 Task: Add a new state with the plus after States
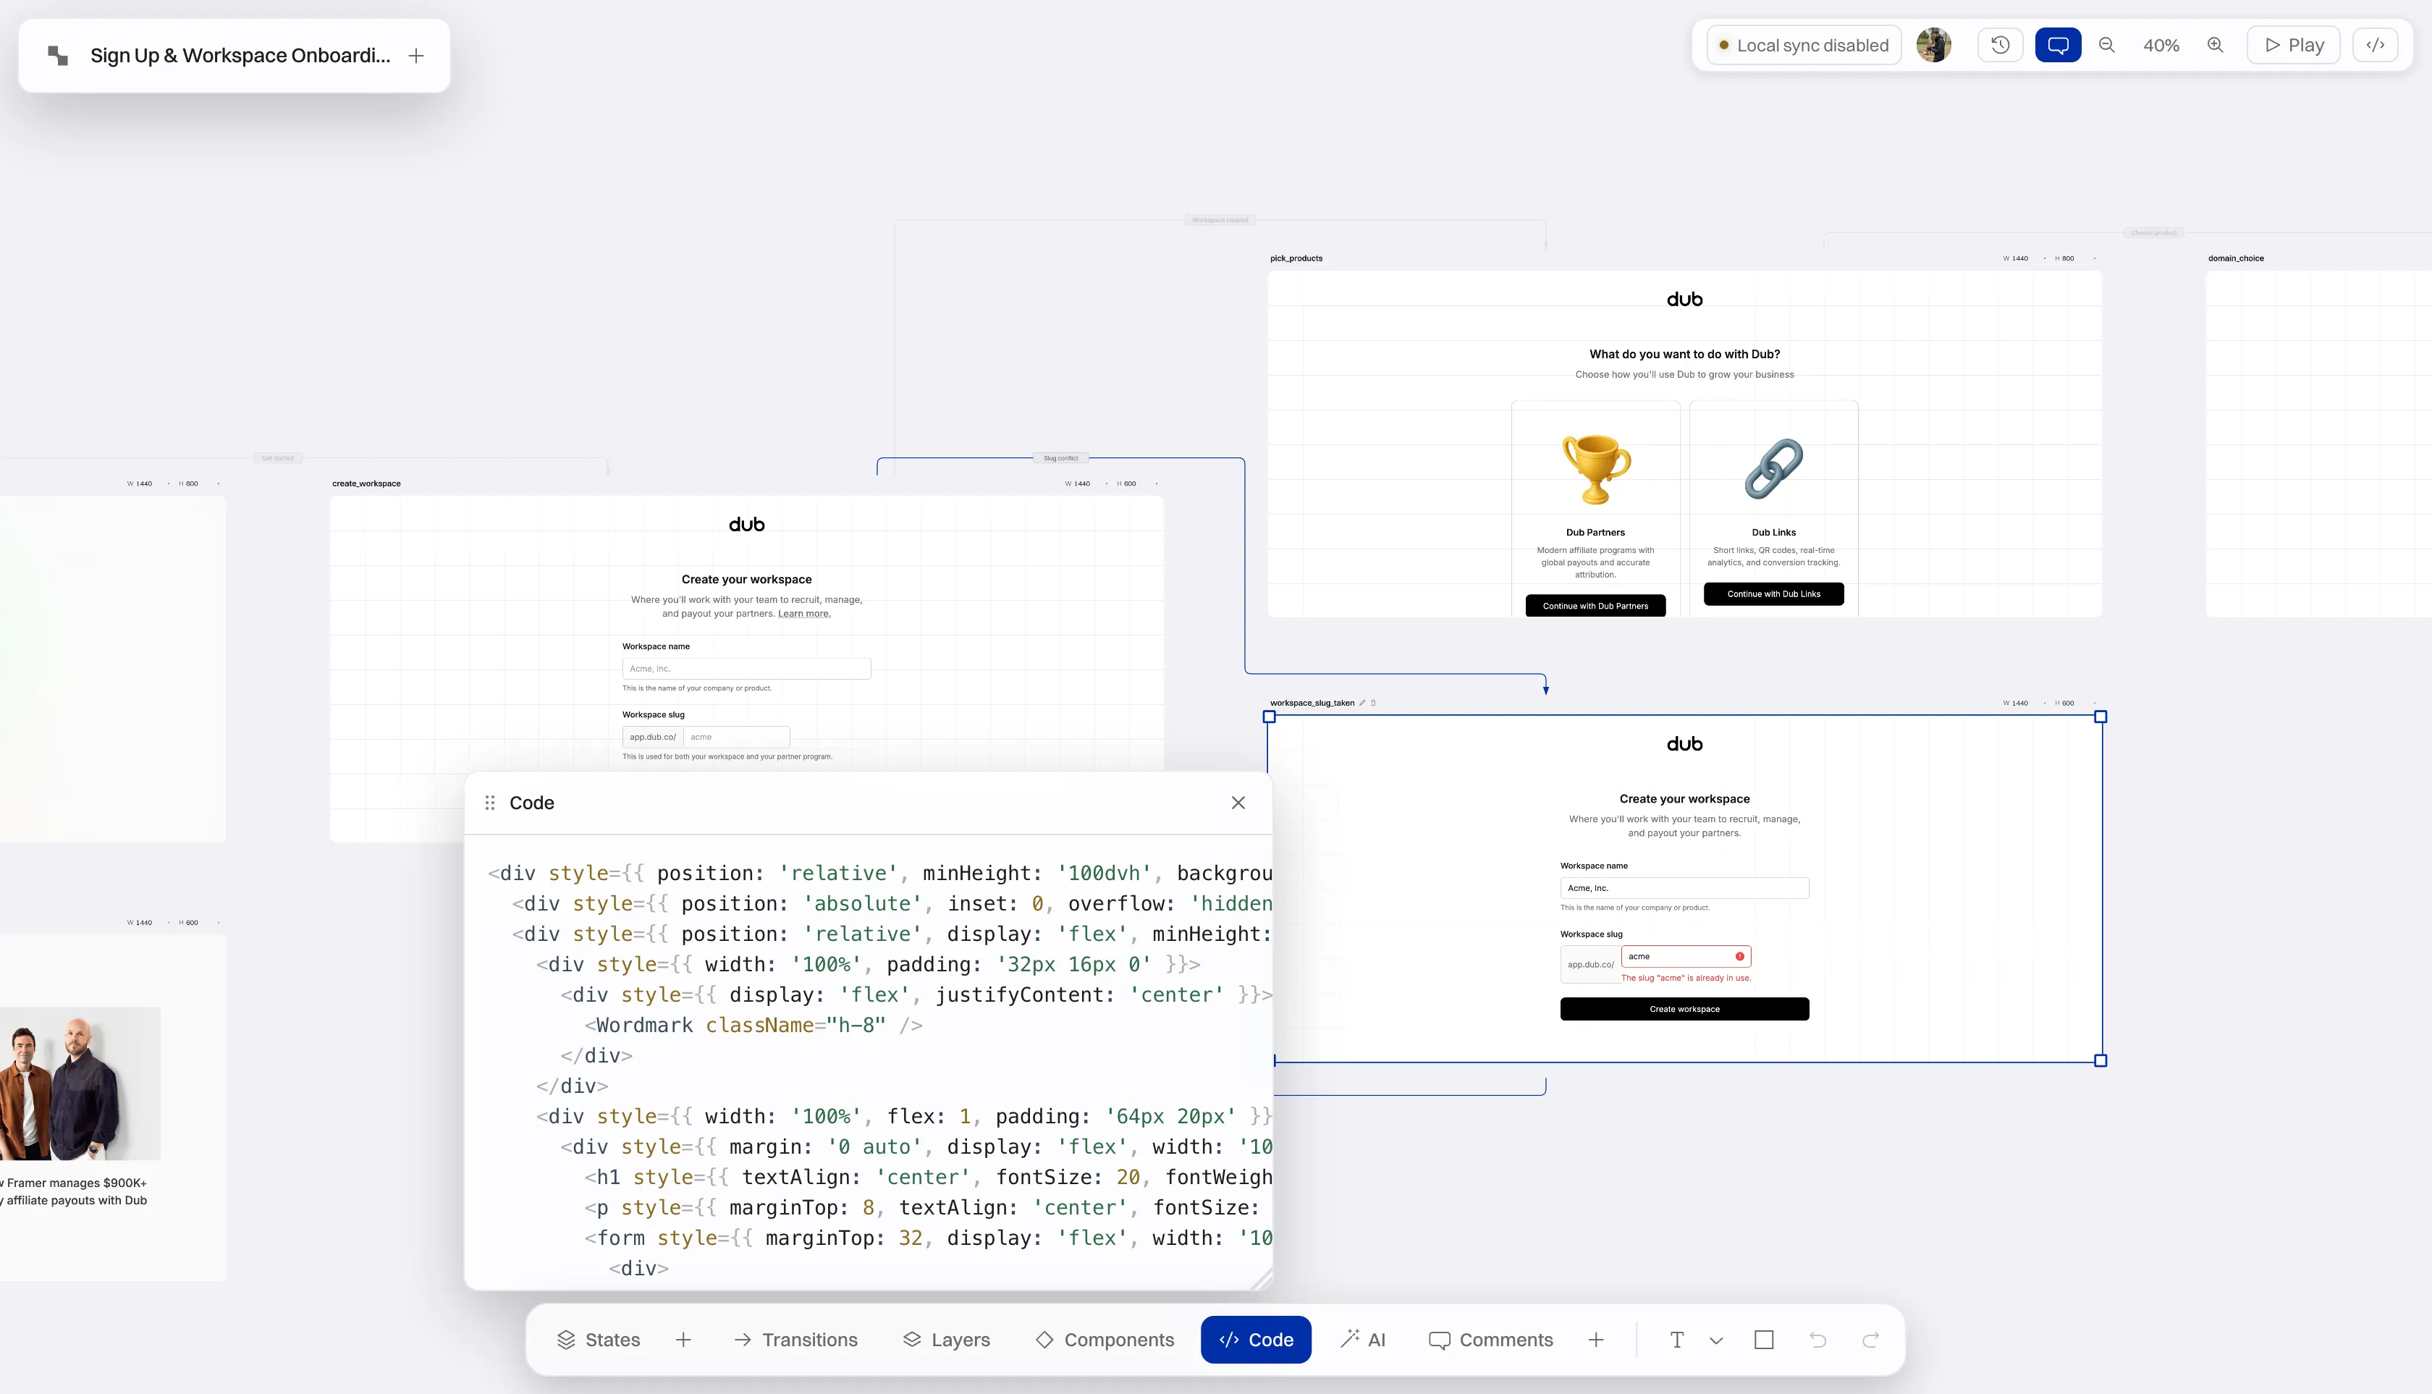684,1340
